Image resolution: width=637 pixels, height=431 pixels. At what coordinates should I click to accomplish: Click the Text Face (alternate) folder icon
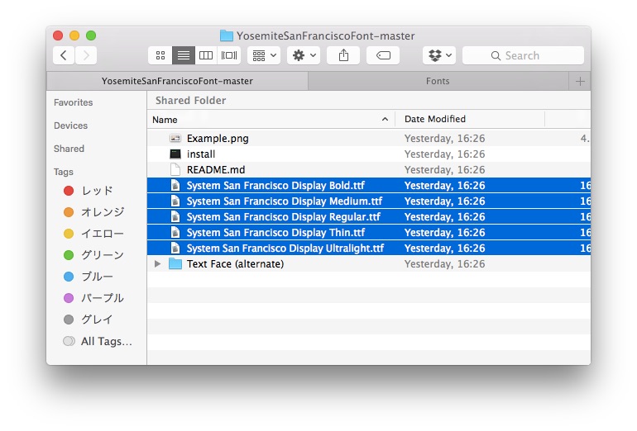click(x=175, y=264)
